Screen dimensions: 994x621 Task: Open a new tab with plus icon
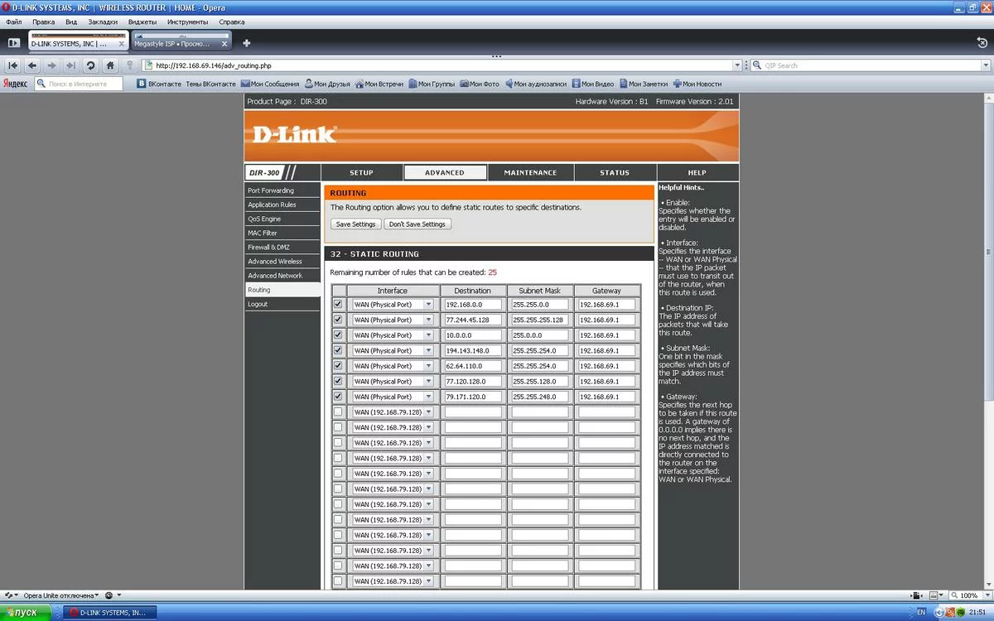(246, 43)
